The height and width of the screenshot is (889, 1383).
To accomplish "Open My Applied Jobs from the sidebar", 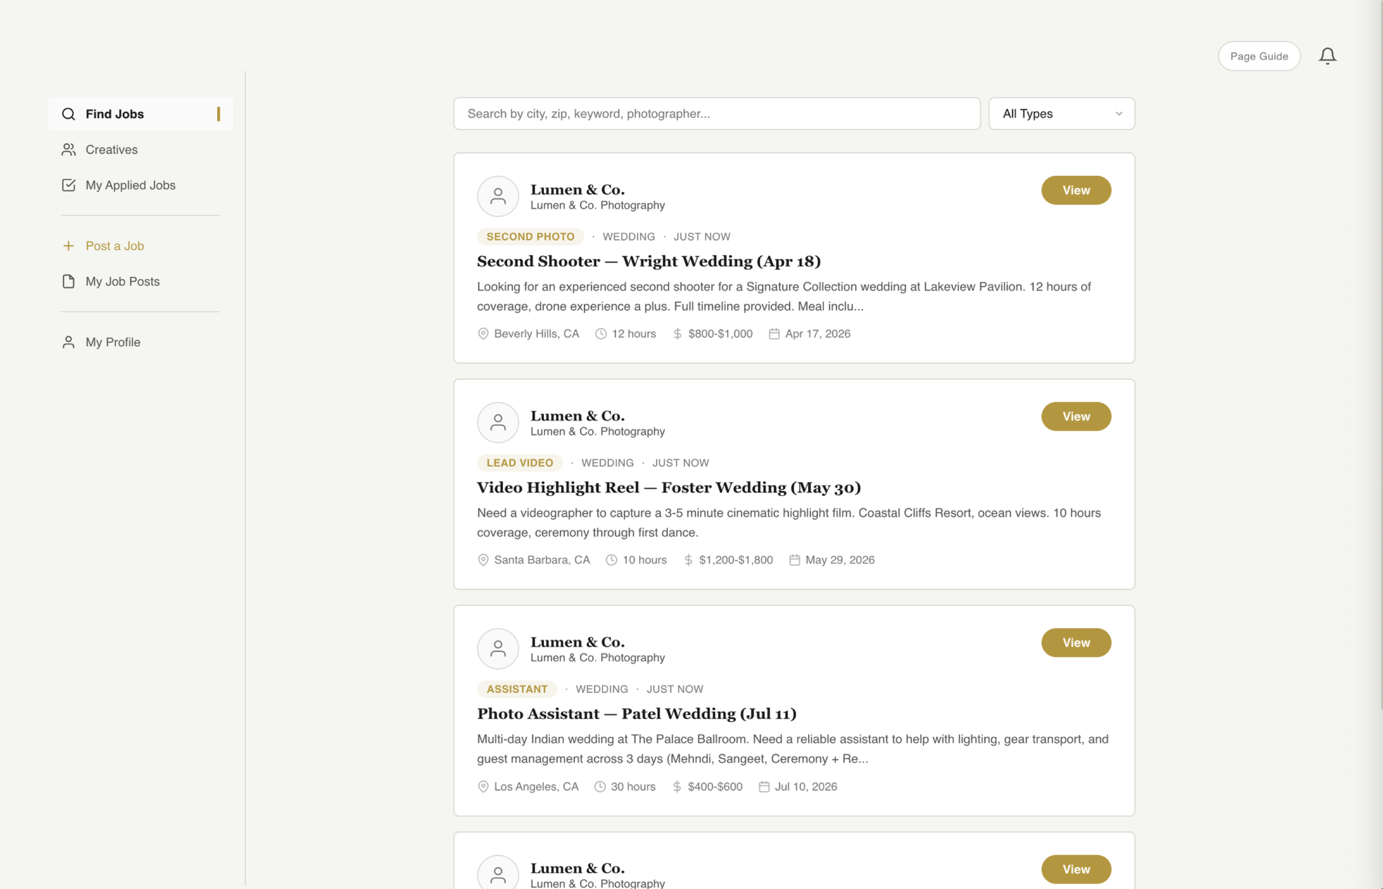I will tap(130, 185).
